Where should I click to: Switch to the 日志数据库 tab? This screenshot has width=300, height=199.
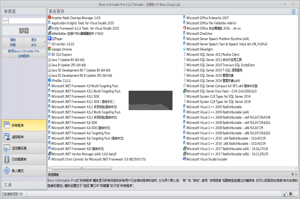[x=24, y=159]
